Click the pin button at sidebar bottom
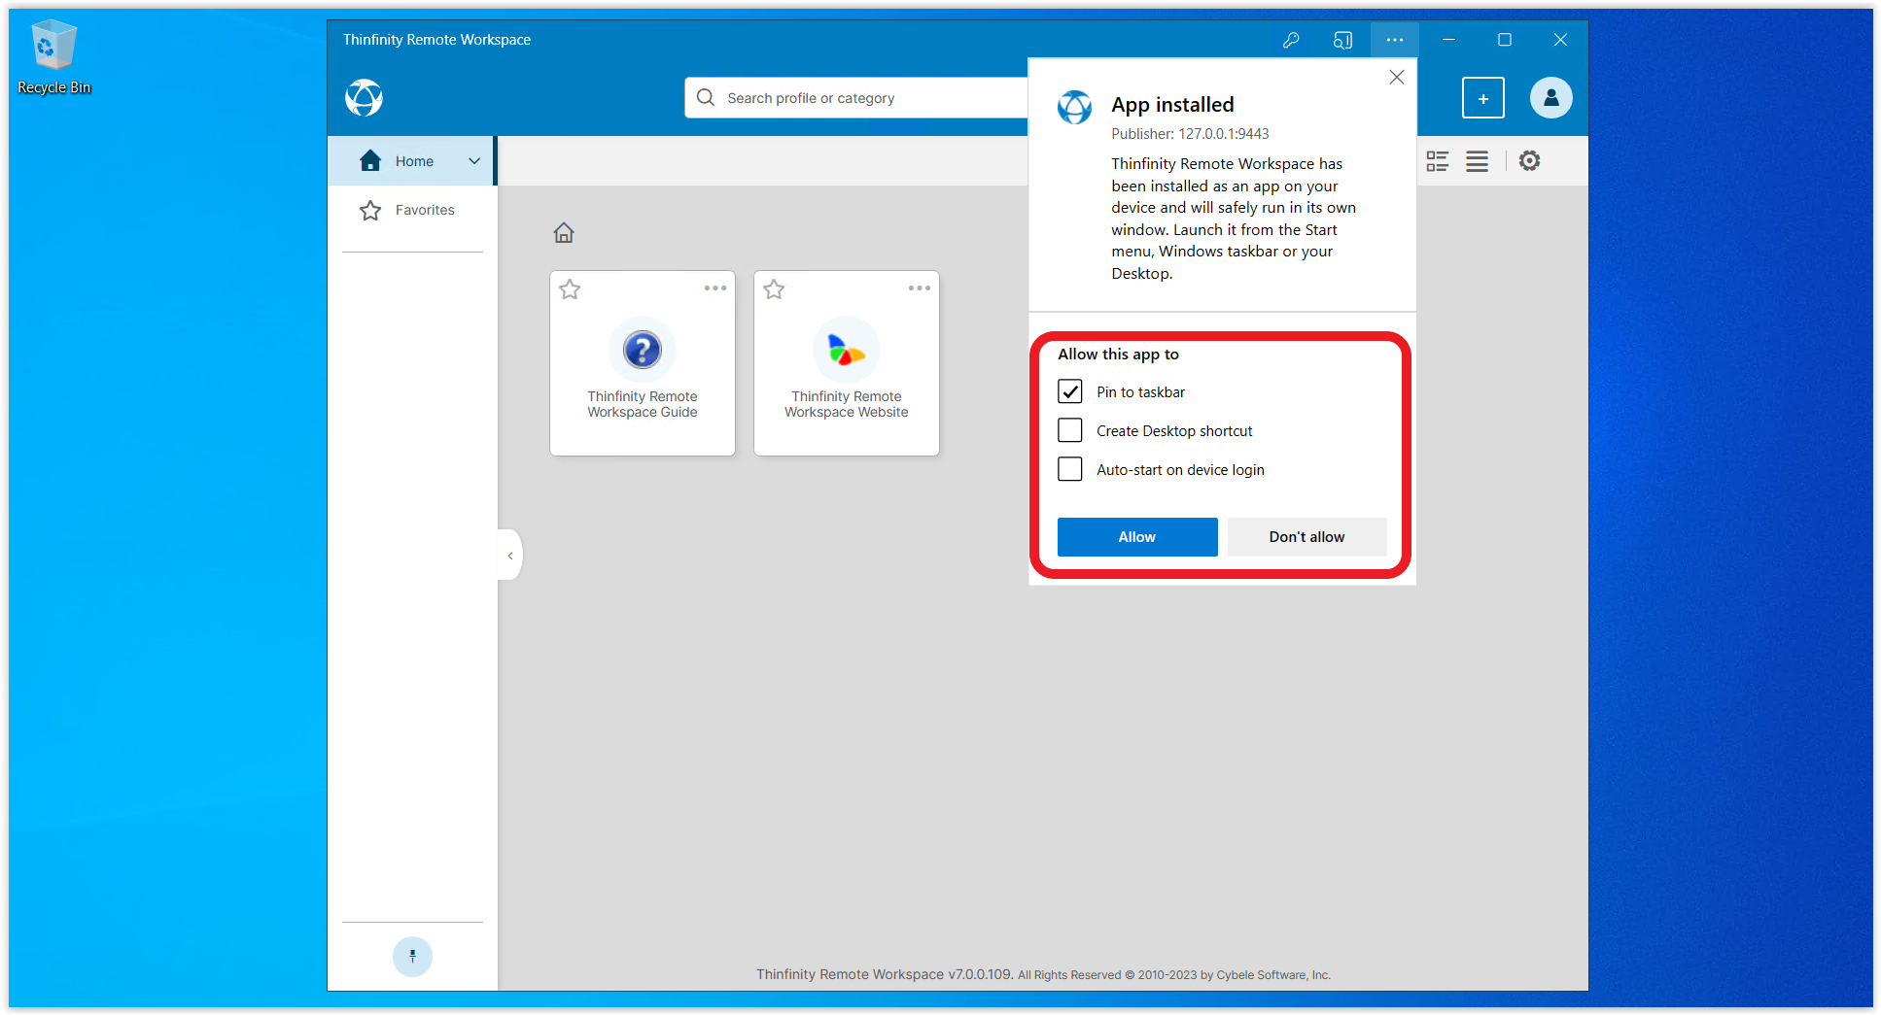This screenshot has height=1015, width=1881. coord(412,957)
